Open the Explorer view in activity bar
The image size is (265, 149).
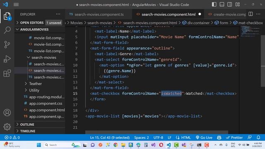pos(7,16)
